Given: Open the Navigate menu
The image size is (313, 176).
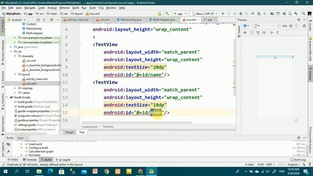Looking at the screenshot, I should [x=30, y=8].
